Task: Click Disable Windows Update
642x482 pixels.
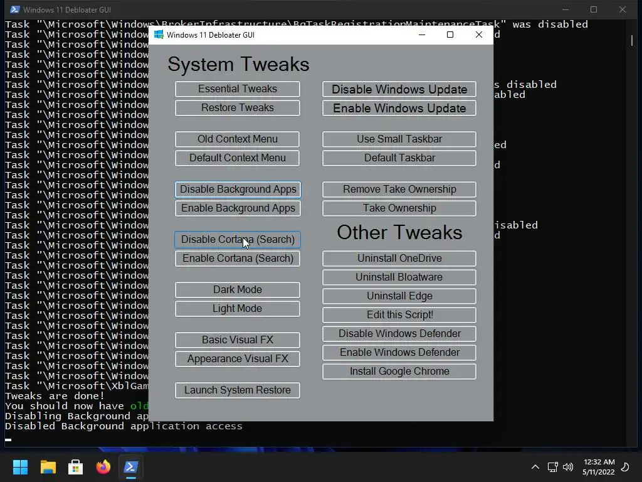Action: 399,89
